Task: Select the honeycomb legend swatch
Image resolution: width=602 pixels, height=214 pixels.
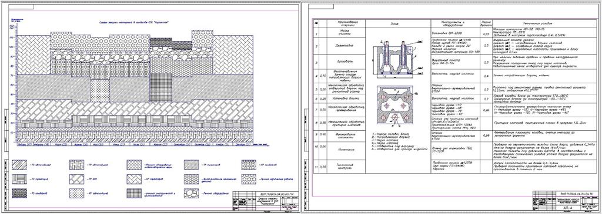Action: click(x=192, y=179)
